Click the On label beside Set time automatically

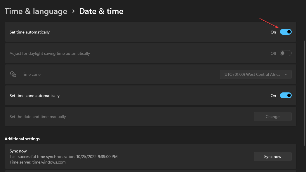point(273,32)
